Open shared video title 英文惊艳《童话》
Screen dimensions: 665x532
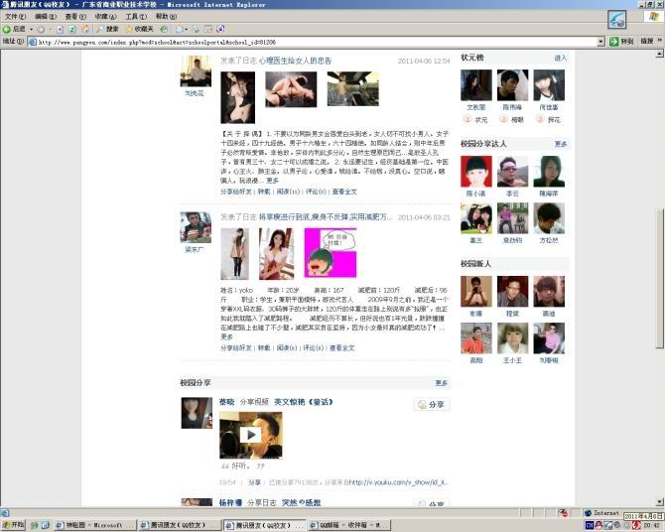[x=304, y=402]
